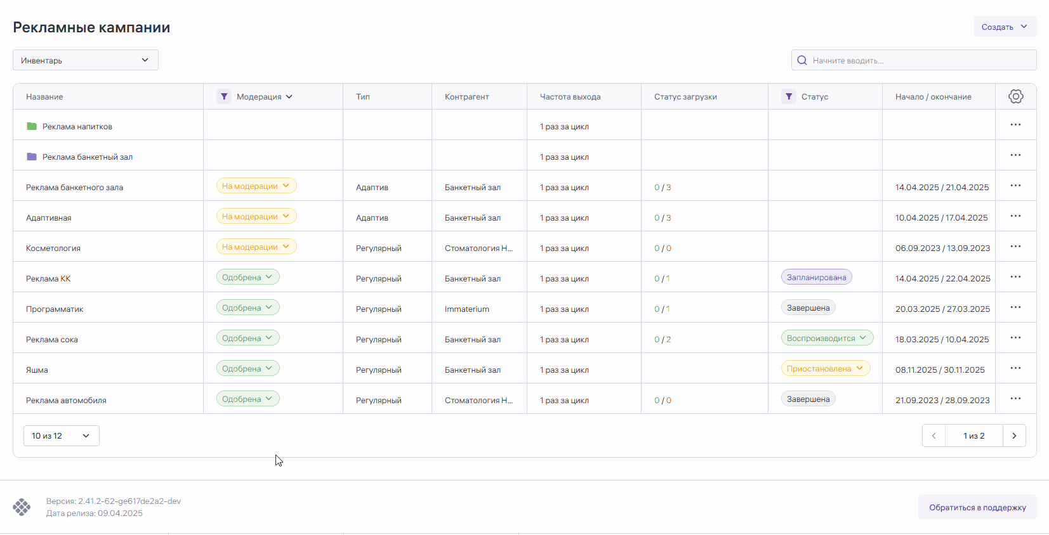Click Обратиться в поддержку button

tap(977, 507)
